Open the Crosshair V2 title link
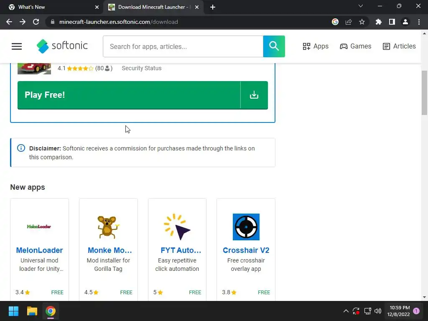The image size is (428, 321). [246, 250]
